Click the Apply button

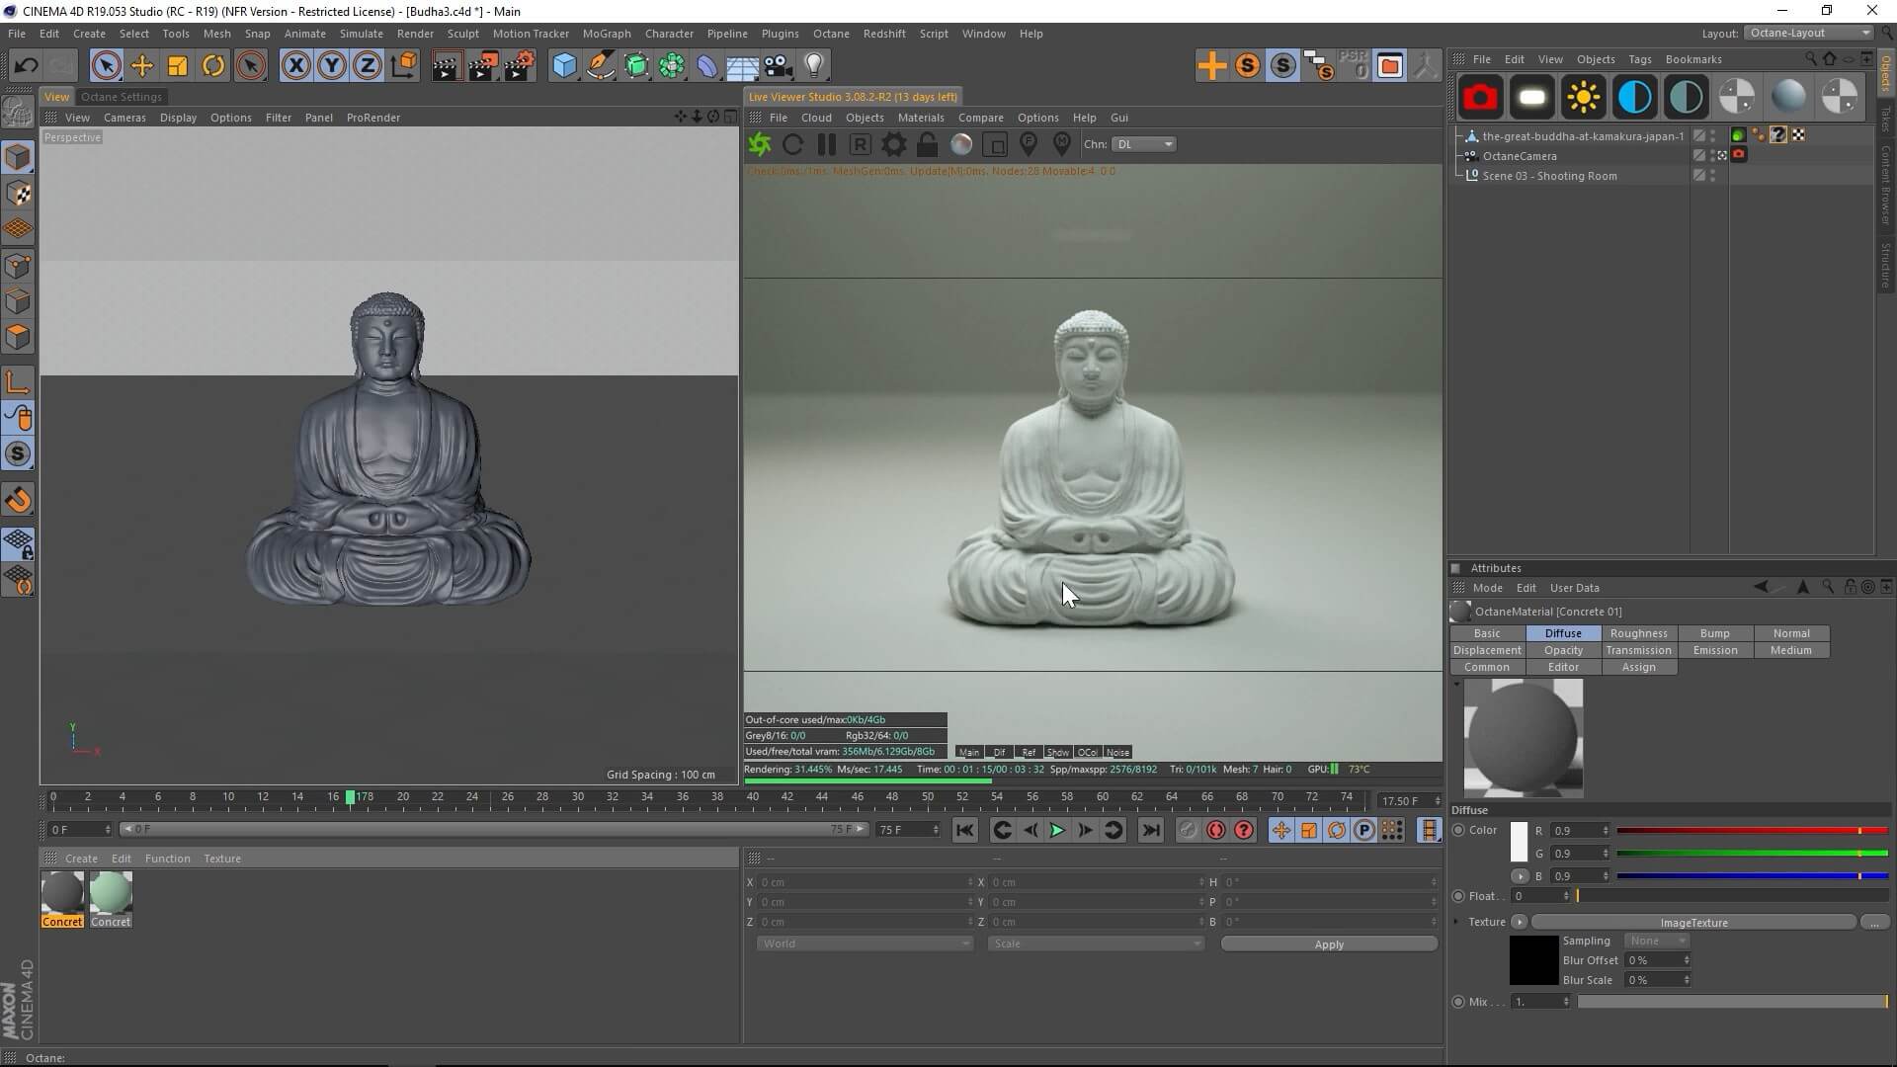[1328, 944]
